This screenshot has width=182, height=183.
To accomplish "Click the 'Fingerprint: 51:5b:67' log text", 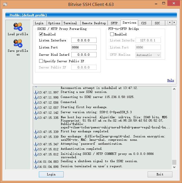I will click(x=112, y=120).
